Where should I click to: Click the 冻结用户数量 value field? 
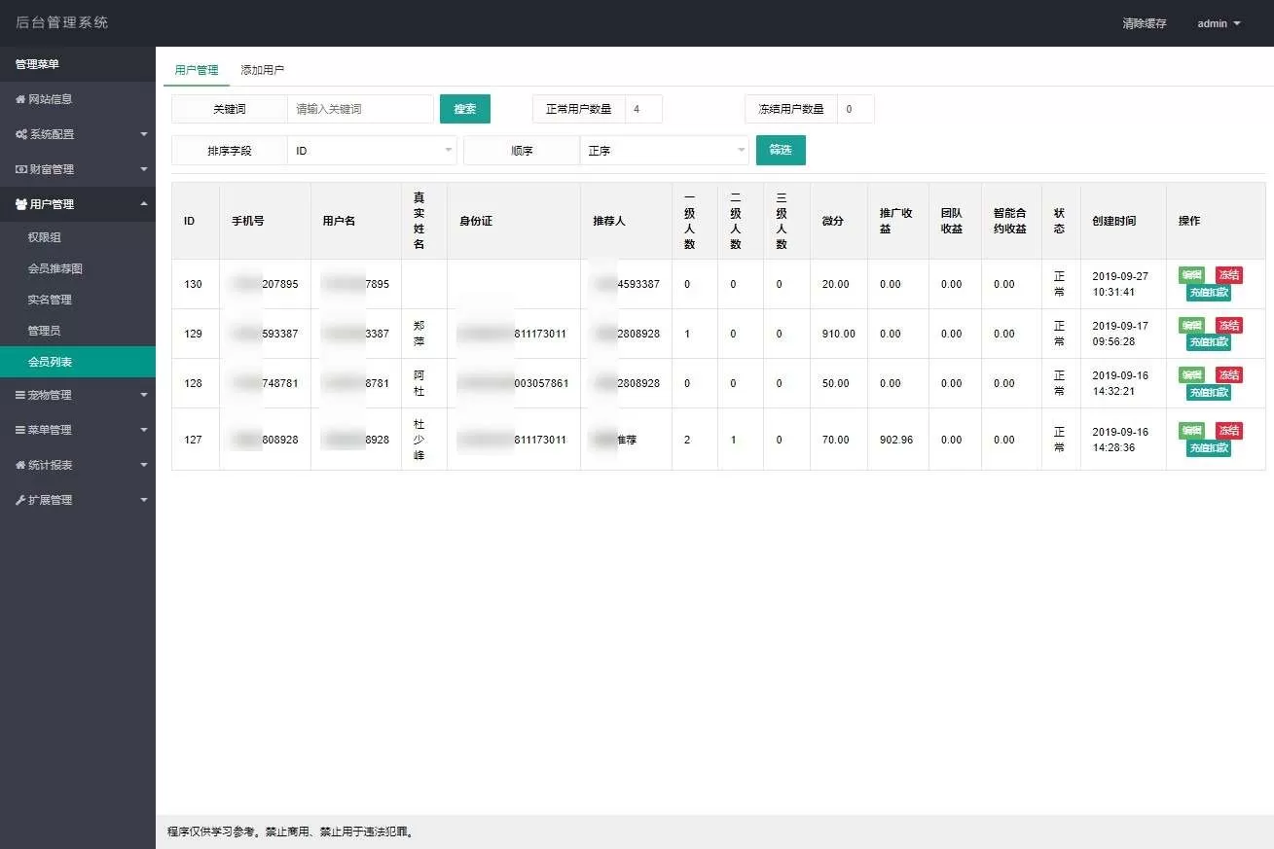[855, 109]
